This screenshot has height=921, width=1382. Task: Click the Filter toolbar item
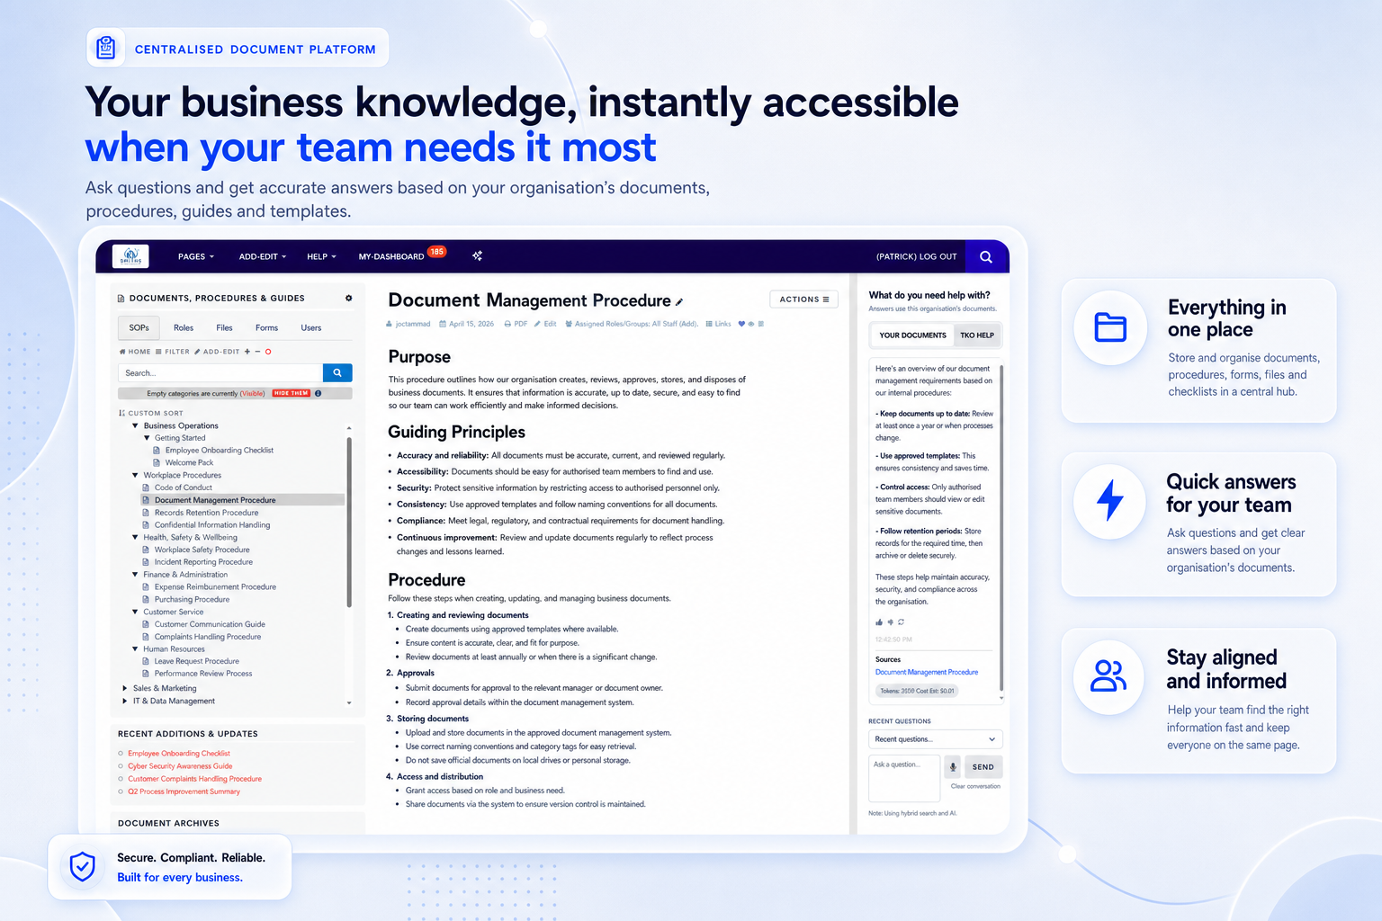(x=172, y=352)
